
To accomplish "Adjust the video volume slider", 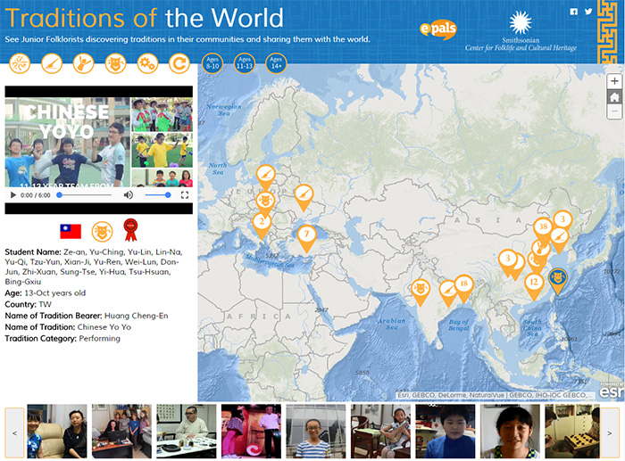I will tap(158, 195).
